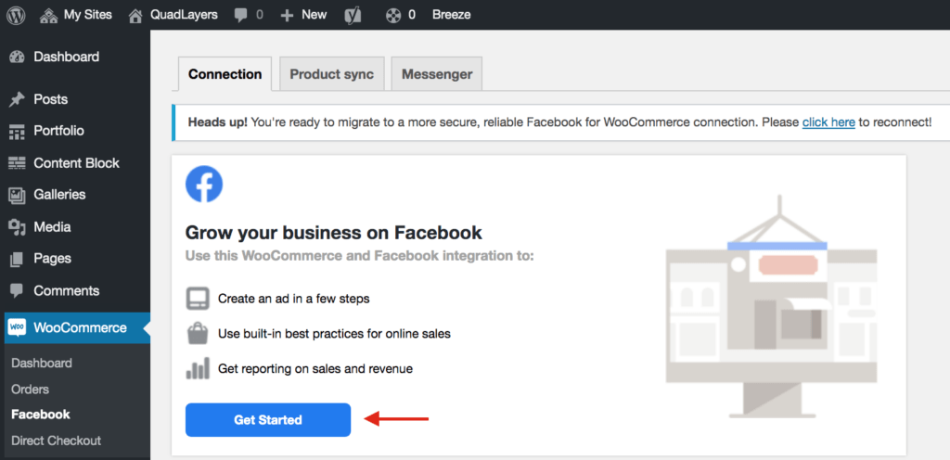
Task: Open the comments bubble icon in admin bar
Action: point(242,15)
